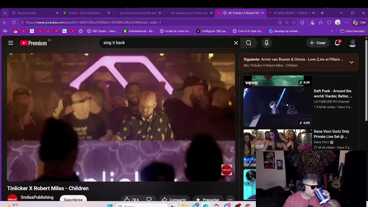Open the weather widget showing 16°C
Viewport: 368px width, 207px height.
tap(13, 205)
